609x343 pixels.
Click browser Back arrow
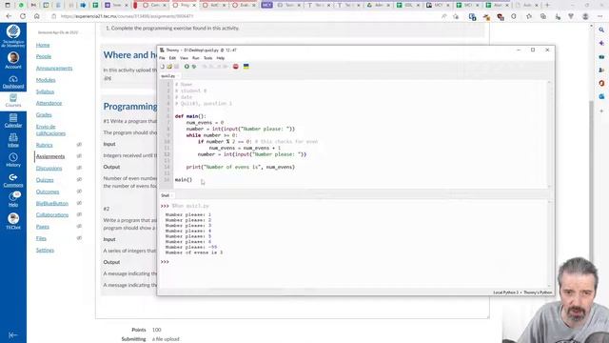coord(9,16)
